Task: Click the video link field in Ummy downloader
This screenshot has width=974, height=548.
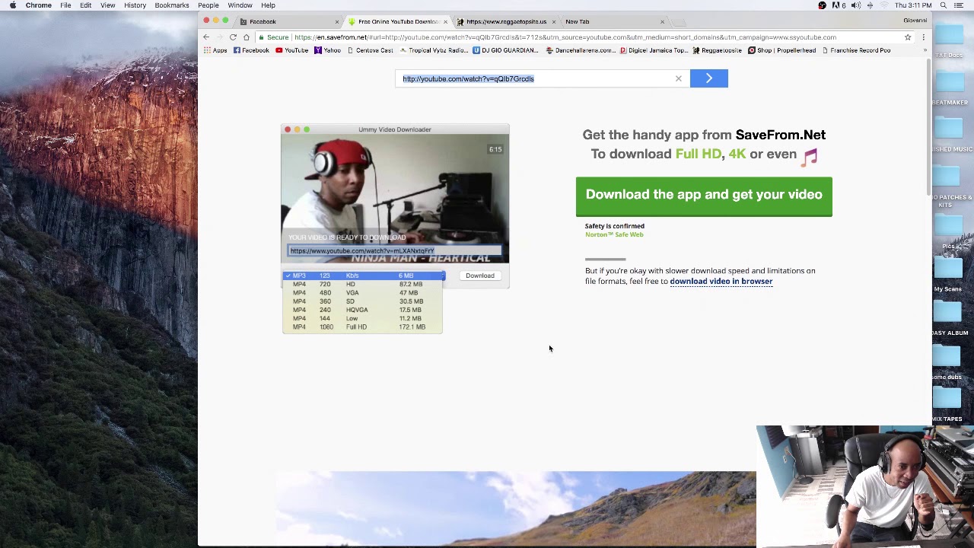Action: point(394,250)
